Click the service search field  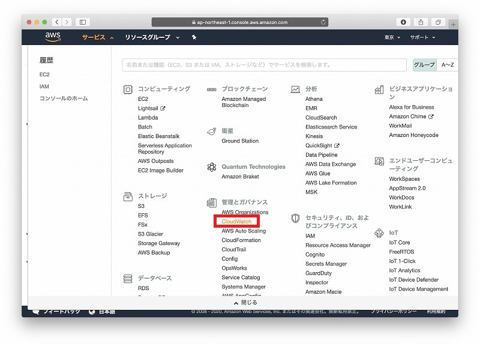pyautogui.click(x=264, y=65)
